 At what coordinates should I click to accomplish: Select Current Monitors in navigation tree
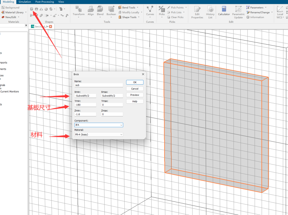coord(10,92)
